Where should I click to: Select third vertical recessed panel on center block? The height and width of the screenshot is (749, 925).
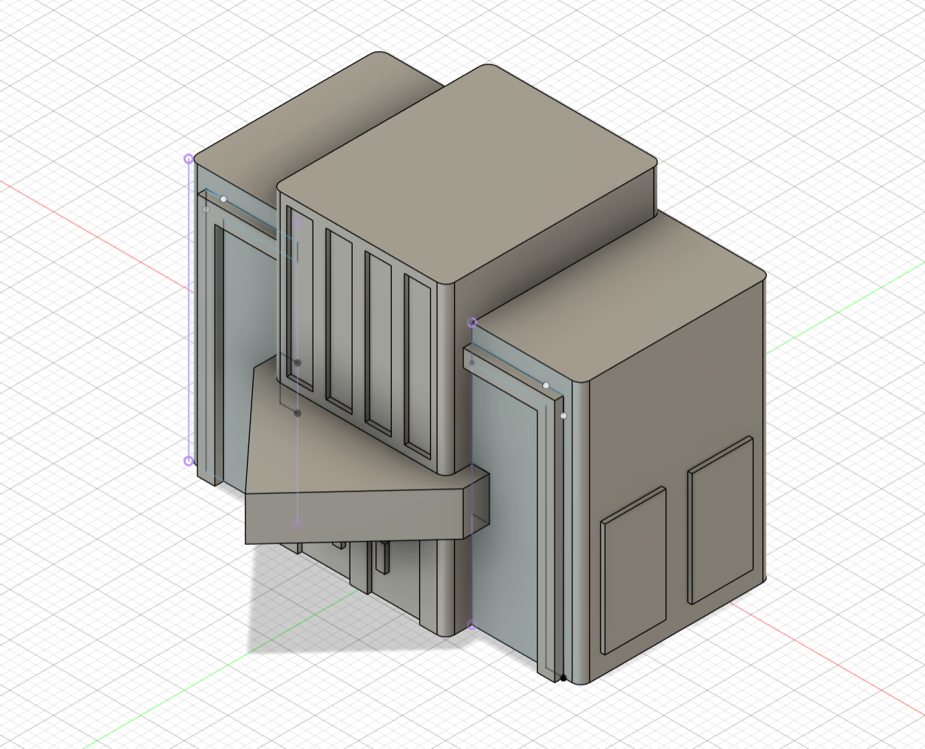pyautogui.click(x=379, y=344)
